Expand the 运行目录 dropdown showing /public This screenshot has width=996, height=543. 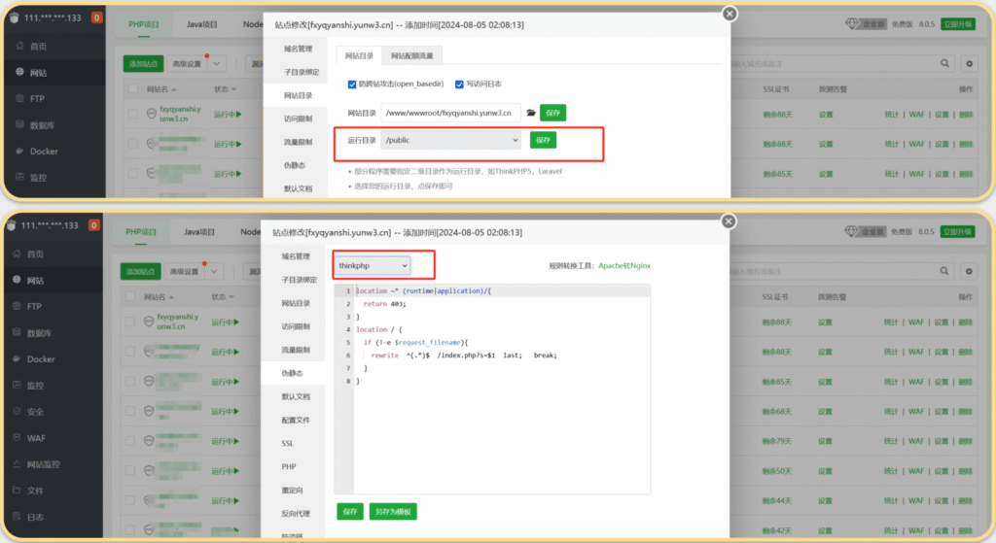(x=451, y=141)
